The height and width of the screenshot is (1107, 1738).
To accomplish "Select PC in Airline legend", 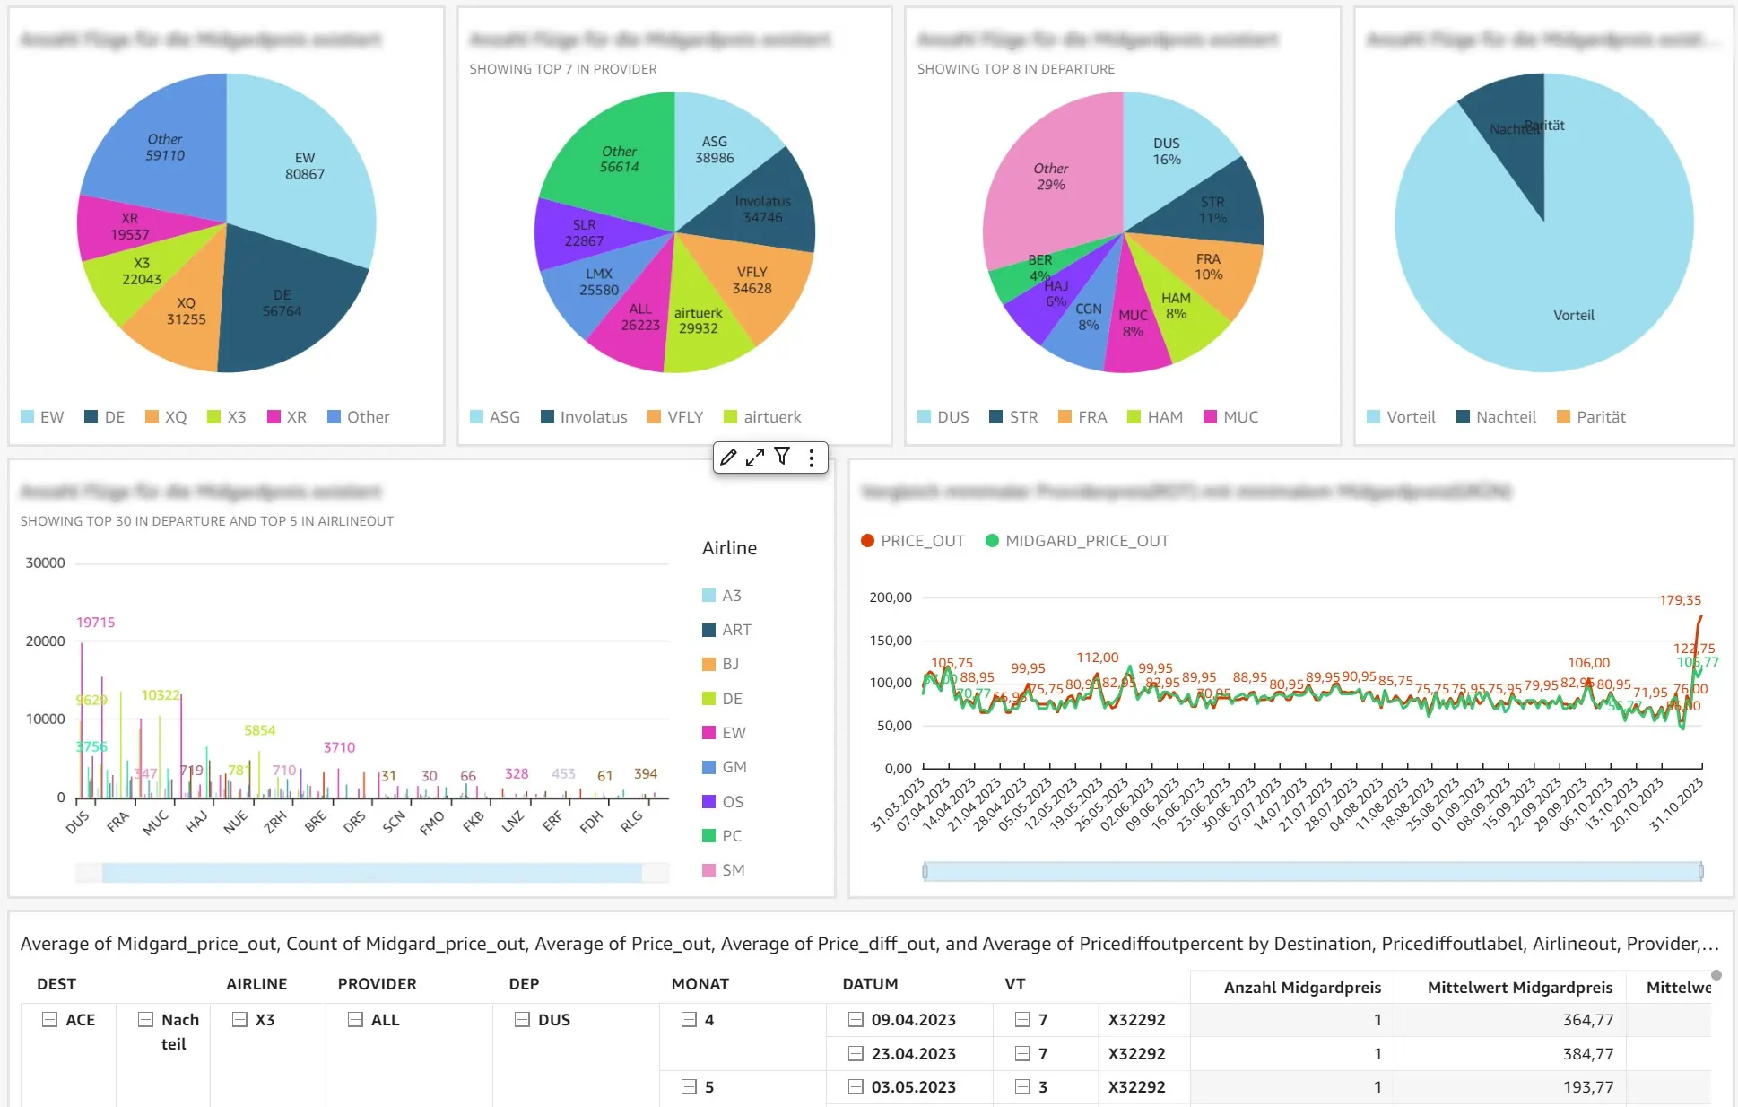I will [722, 836].
